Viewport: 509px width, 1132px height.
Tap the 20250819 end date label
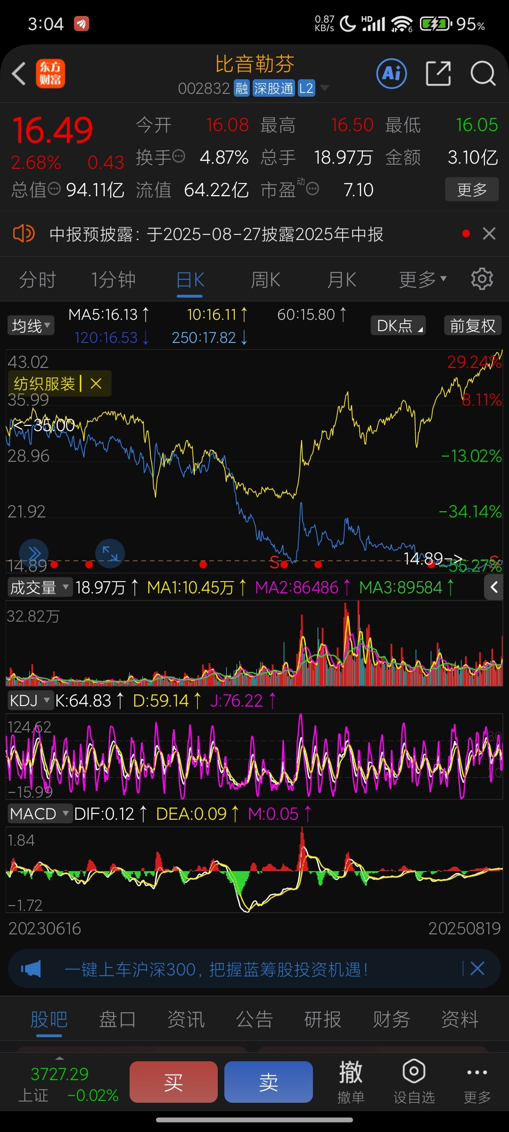point(464,928)
